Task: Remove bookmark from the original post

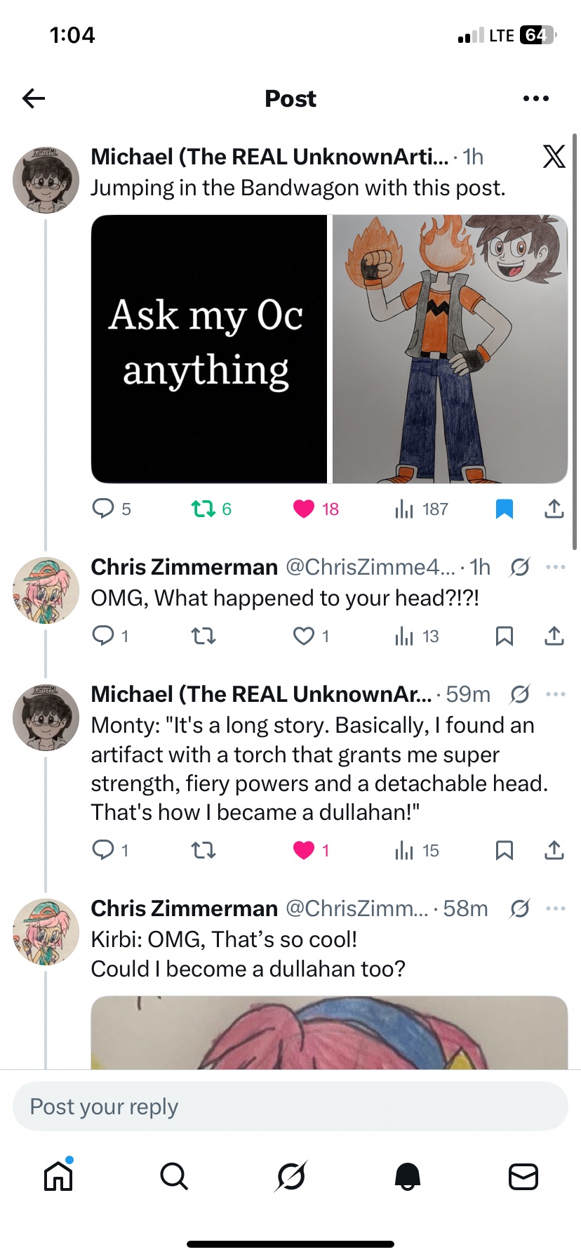Action: [504, 508]
